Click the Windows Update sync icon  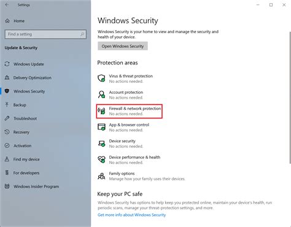tap(7, 64)
